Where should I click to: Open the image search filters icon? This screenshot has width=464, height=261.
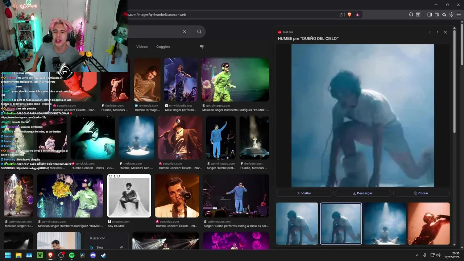(x=202, y=46)
